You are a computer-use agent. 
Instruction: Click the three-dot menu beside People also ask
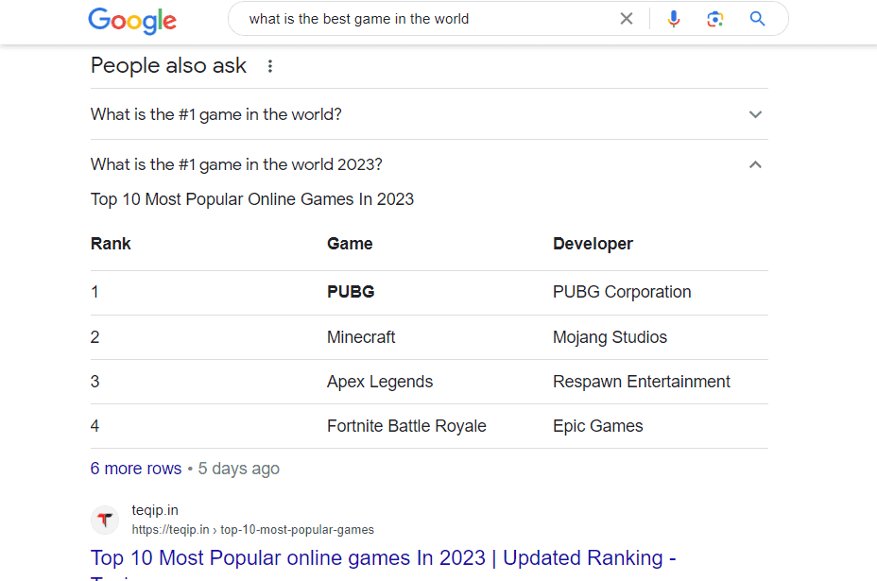270,65
